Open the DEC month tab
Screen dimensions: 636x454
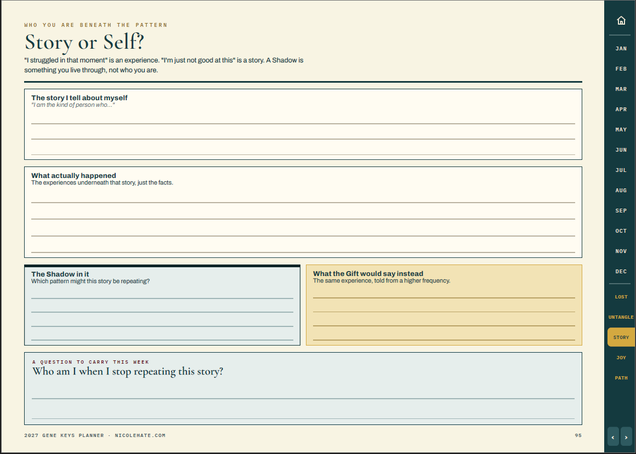click(x=621, y=271)
